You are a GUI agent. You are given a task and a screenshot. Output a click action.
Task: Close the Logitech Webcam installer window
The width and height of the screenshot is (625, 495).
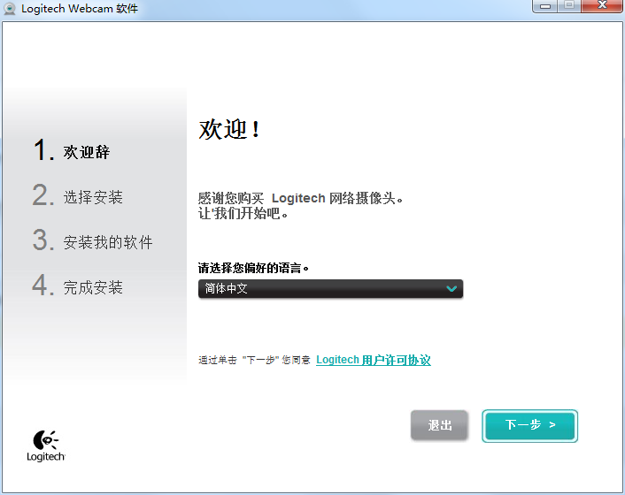click(x=603, y=5)
